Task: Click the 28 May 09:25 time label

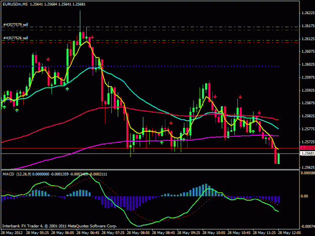Action: point(188,233)
